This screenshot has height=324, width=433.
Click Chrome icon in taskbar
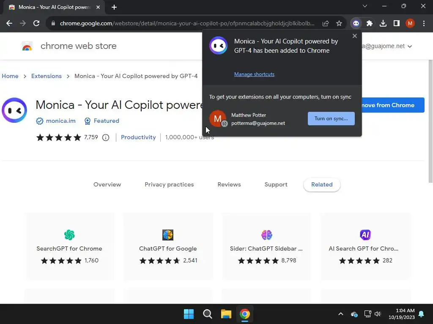click(x=245, y=314)
